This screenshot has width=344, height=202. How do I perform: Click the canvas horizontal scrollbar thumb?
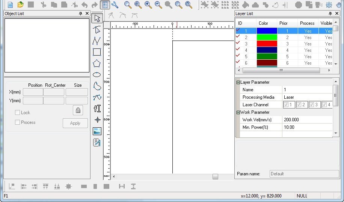pos(215,176)
